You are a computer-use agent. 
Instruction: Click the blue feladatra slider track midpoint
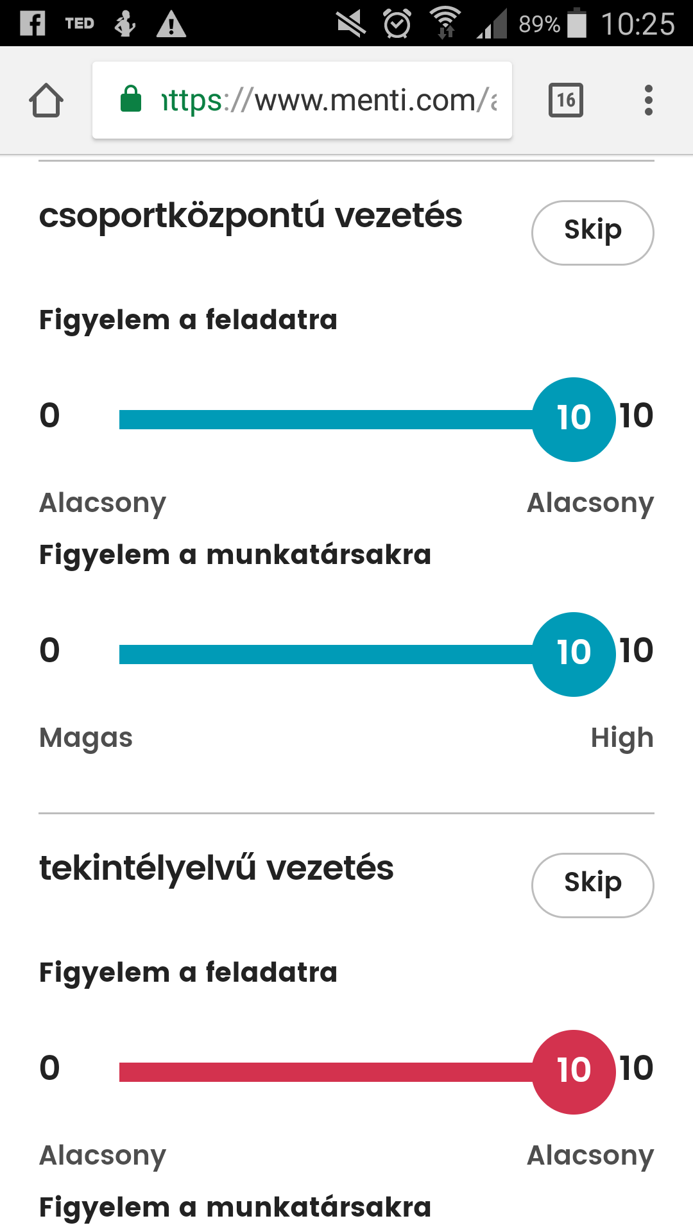[x=326, y=420]
